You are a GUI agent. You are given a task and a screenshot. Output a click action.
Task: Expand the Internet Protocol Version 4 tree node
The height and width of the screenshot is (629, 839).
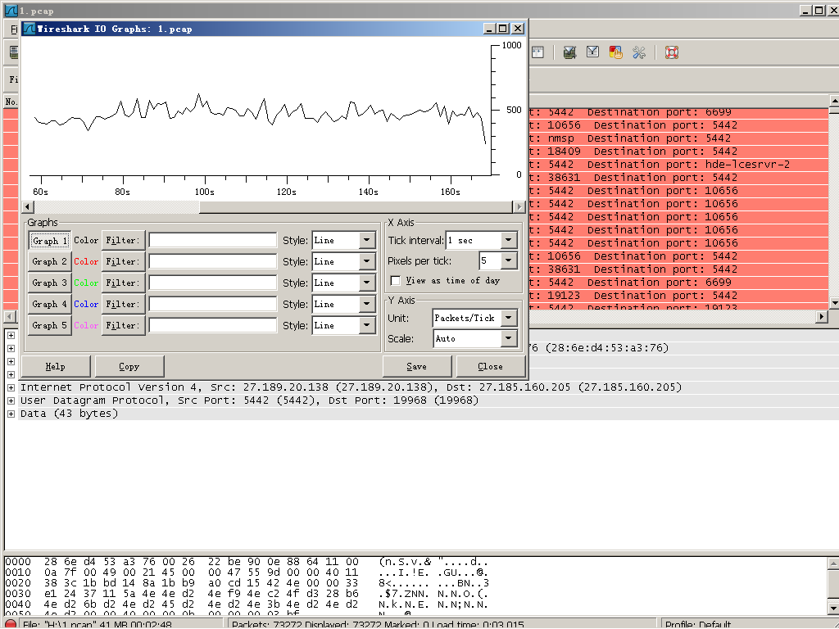(x=11, y=387)
